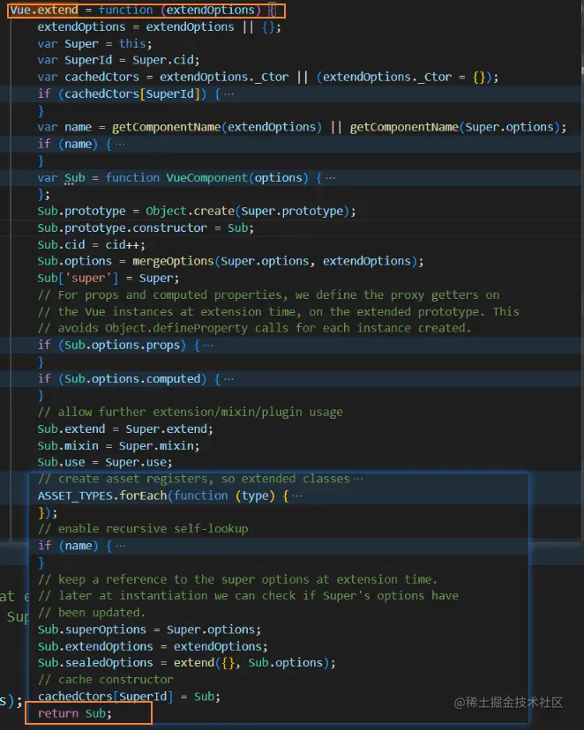Expand folded 'if (name)' block below getComponentName line
Viewport: 584px width, 730px height.
pyautogui.click(x=120, y=145)
